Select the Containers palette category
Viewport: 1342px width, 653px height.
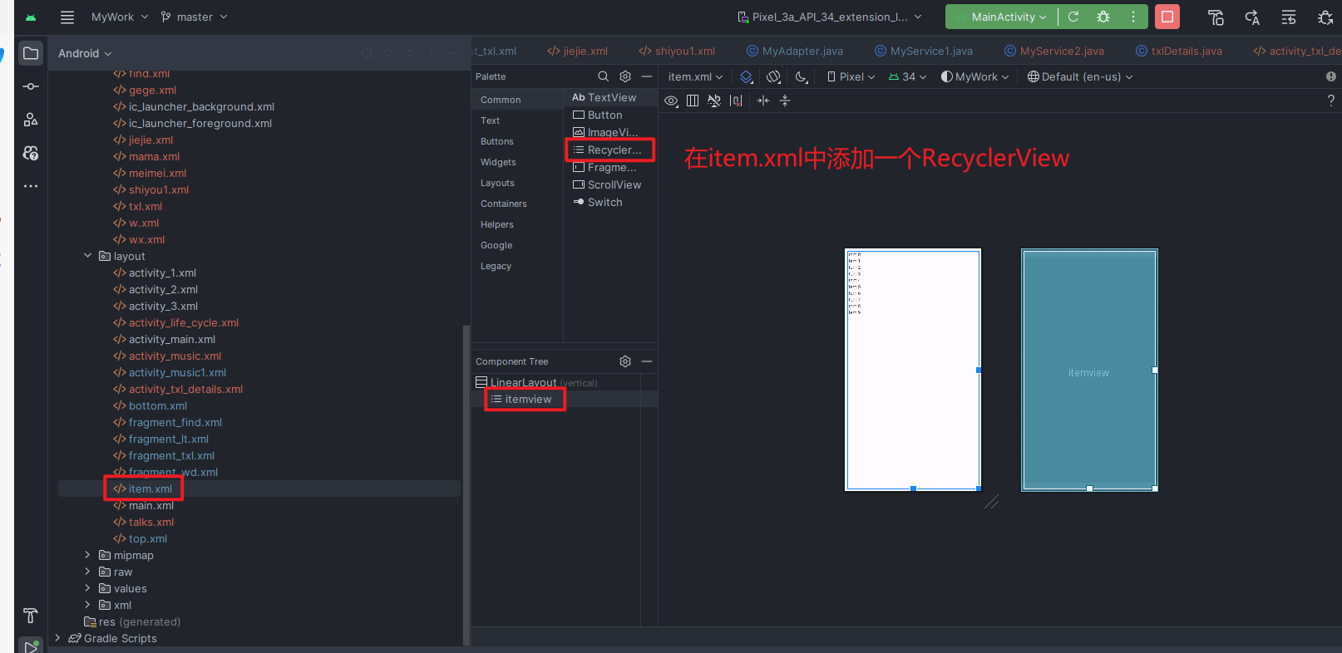coord(504,204)
